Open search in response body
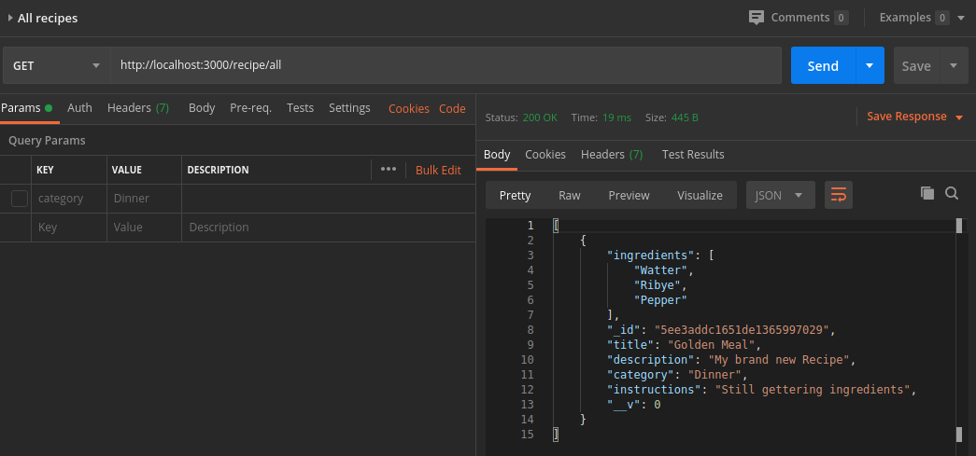This screenshot has width=976, height=456. (x=951, y=193)
